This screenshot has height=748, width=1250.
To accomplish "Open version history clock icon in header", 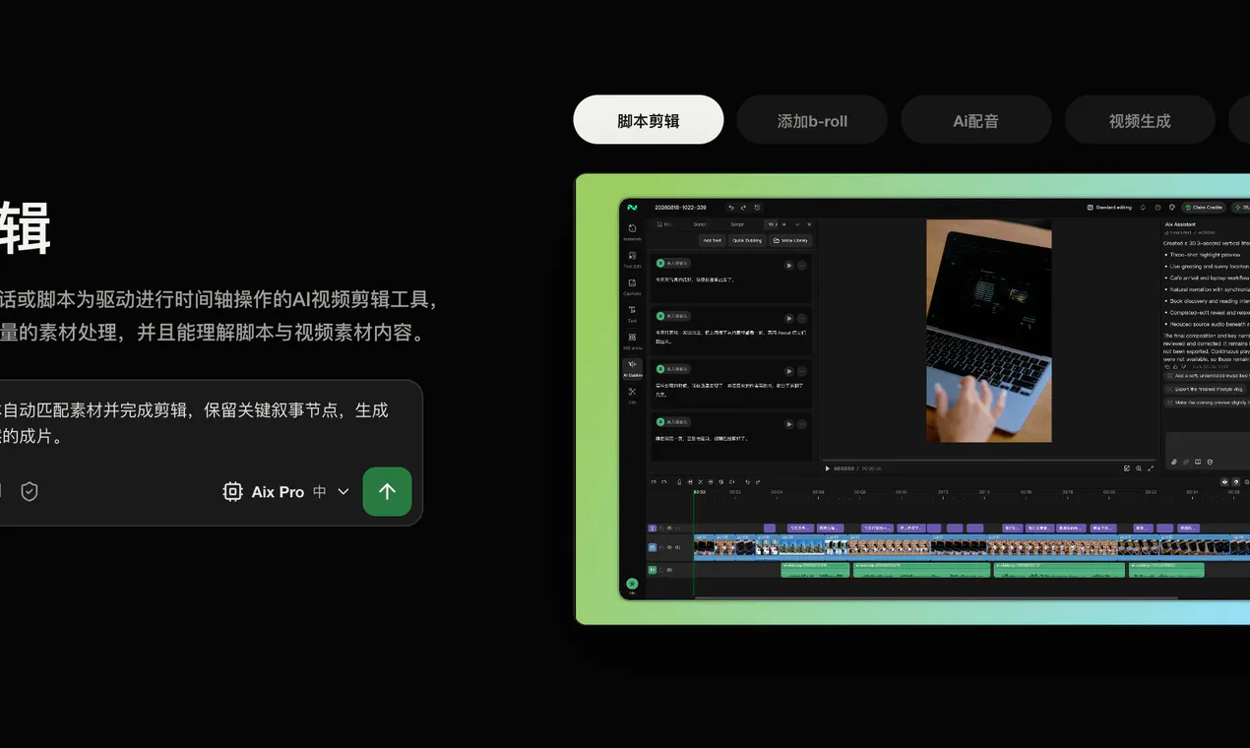I will point(757,208).
